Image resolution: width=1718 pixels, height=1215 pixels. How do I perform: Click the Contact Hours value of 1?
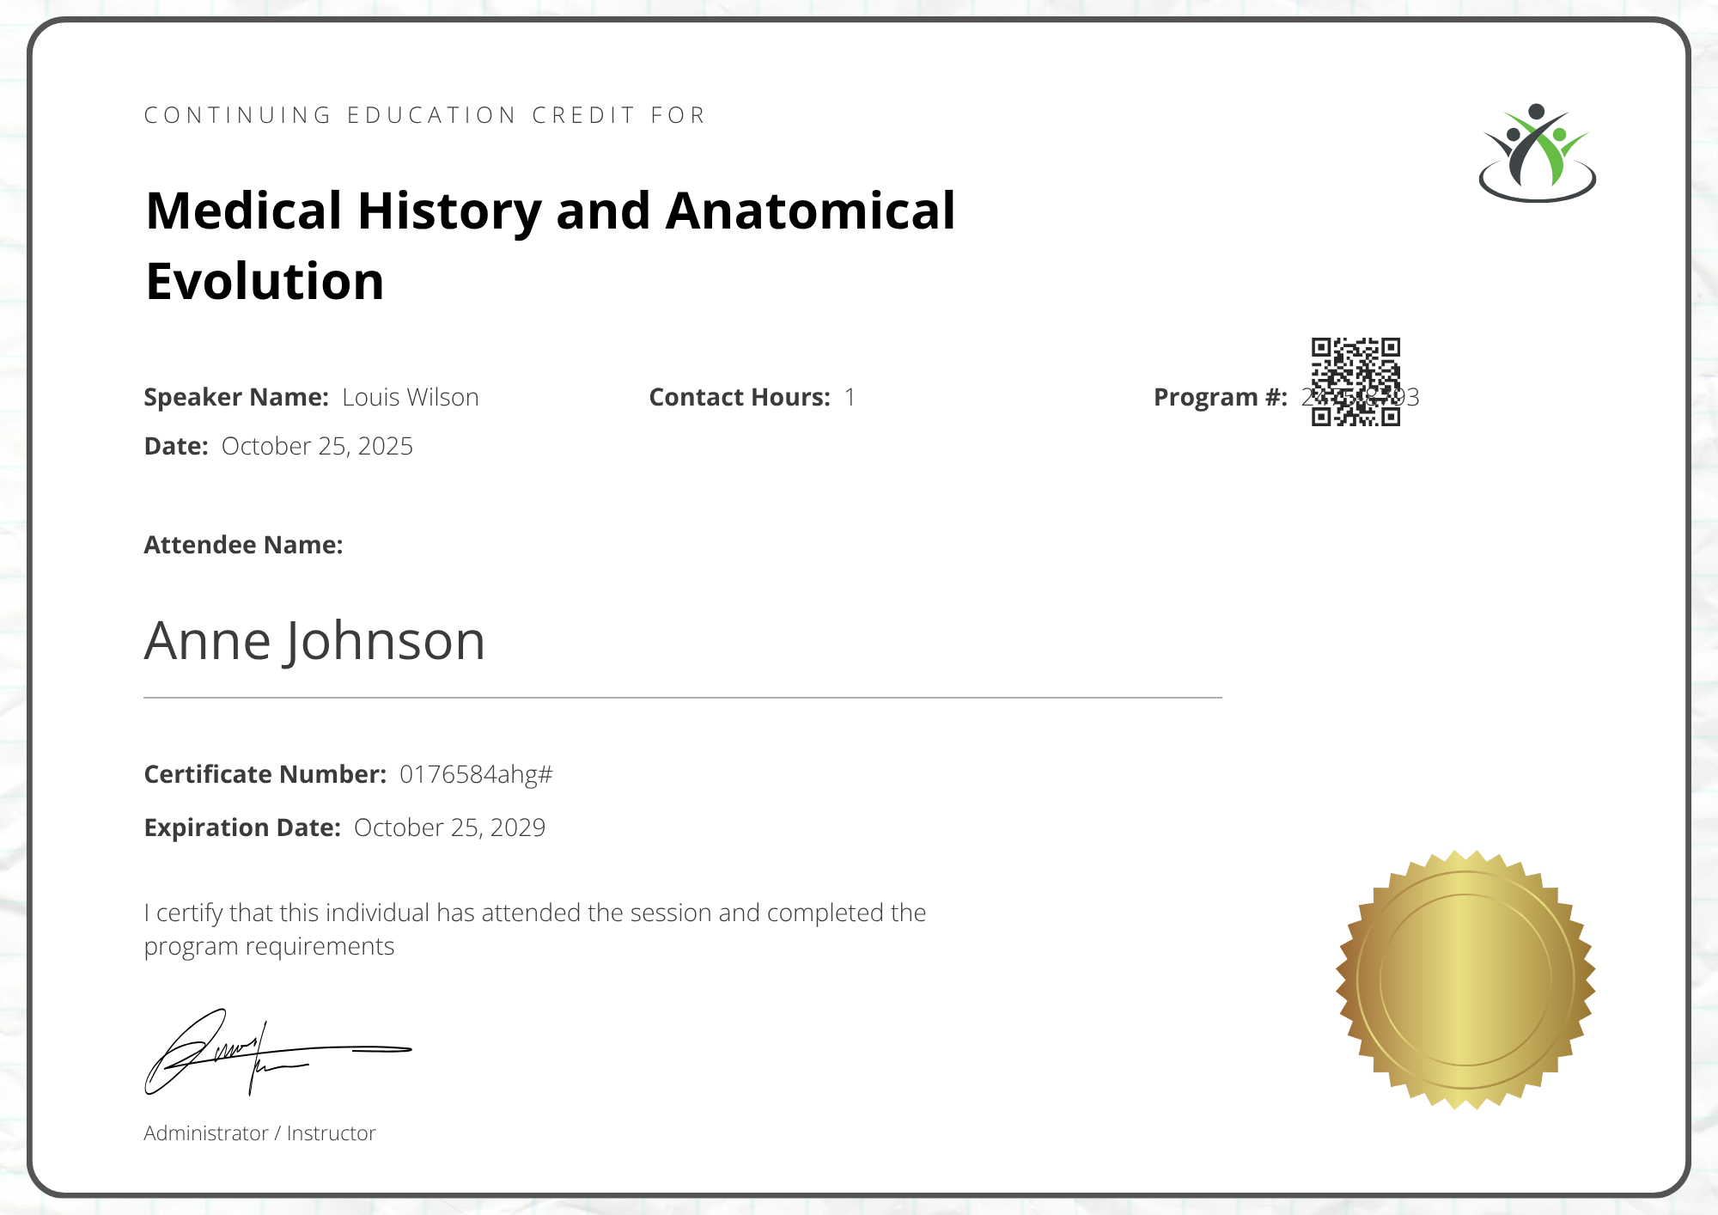pyautogui.click(x=850, y=397)
